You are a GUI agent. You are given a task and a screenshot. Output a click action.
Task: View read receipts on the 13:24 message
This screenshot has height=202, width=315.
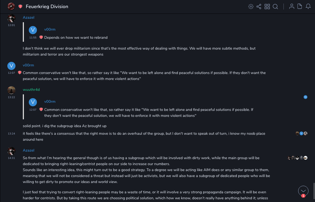[301, 133]
